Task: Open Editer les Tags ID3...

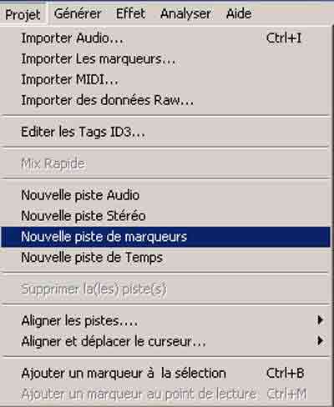Action: [166, 132]
